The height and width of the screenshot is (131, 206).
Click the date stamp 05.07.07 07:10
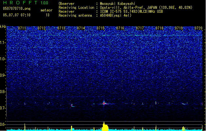(x=17, y=15)
